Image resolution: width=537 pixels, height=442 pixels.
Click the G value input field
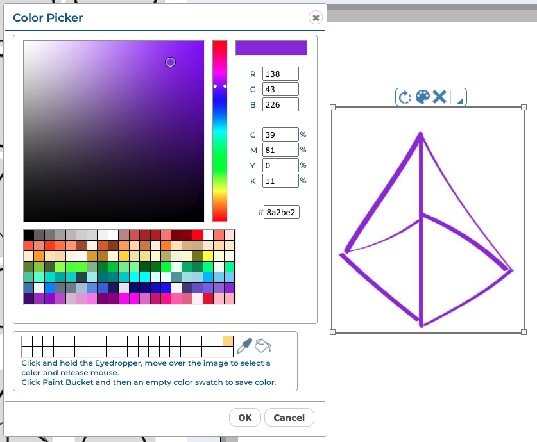point(280,89)
